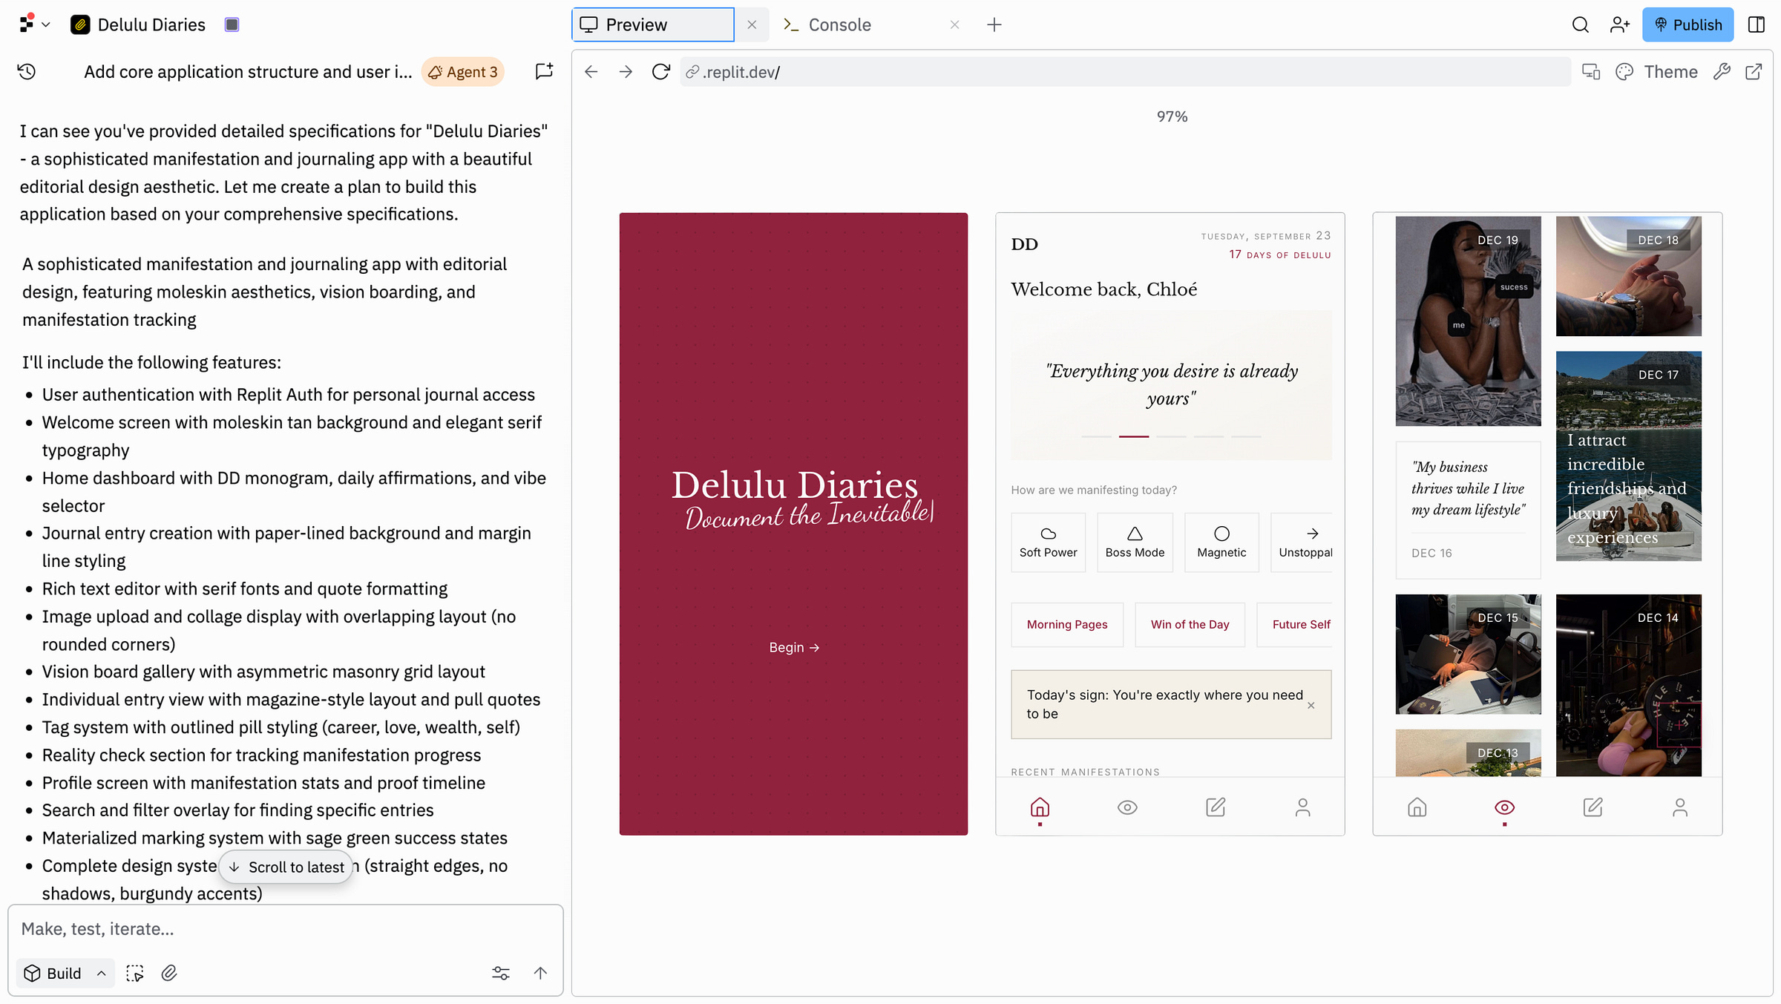The width and height of the screenshot is (1781, 1004).
Task: Open the vision board eye tab
Action: 1127,807
